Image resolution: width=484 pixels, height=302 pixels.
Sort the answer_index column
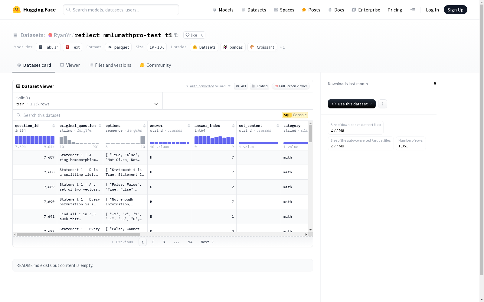(233, 126)
